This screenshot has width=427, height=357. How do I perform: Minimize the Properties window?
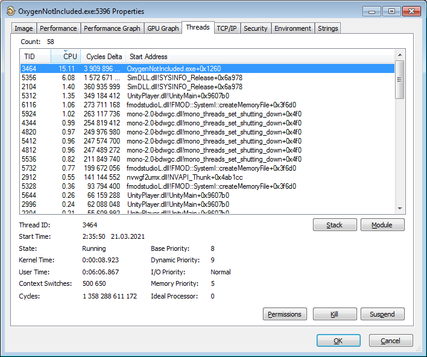(x=372, y=11)
